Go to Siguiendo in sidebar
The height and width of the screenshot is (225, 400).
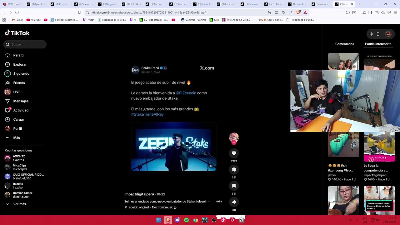(x=21, y=74)
